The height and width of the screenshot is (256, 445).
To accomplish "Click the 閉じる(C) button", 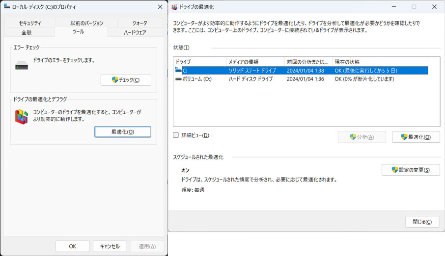I will [422, 222].
